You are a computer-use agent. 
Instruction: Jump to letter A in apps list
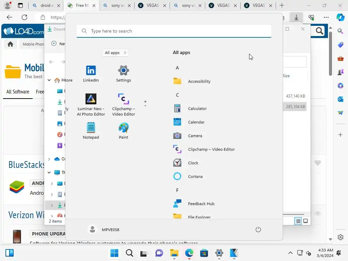pyautogui.click(x=177, y=68)
